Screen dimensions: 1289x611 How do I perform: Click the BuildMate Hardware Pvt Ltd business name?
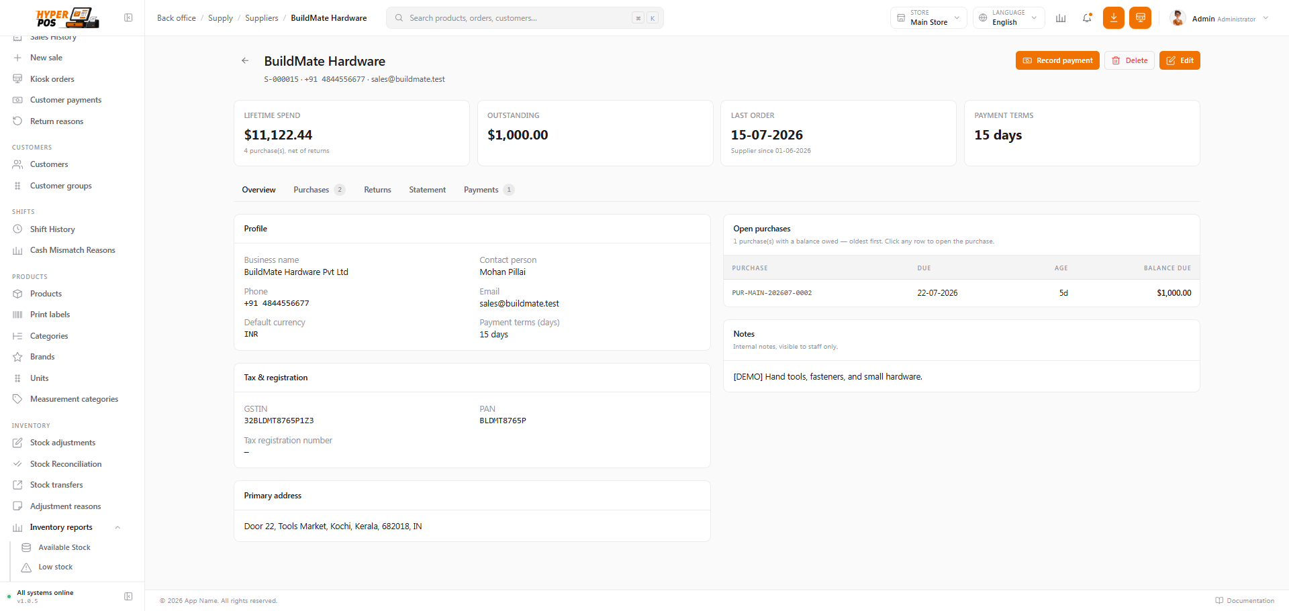tap(296, 272)
